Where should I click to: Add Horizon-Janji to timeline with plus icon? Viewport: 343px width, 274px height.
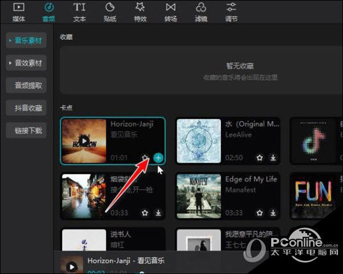158,158
